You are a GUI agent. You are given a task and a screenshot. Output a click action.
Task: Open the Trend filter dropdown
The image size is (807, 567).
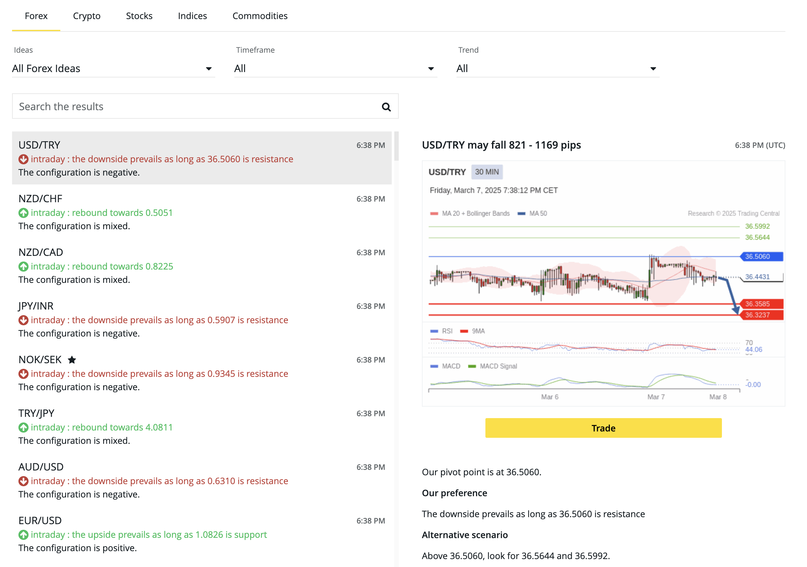point(557,69)
